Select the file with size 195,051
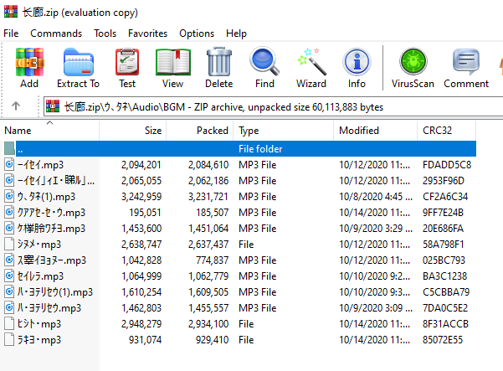Image resolution: width=503 pixels, height=371 pixels. 240,213
